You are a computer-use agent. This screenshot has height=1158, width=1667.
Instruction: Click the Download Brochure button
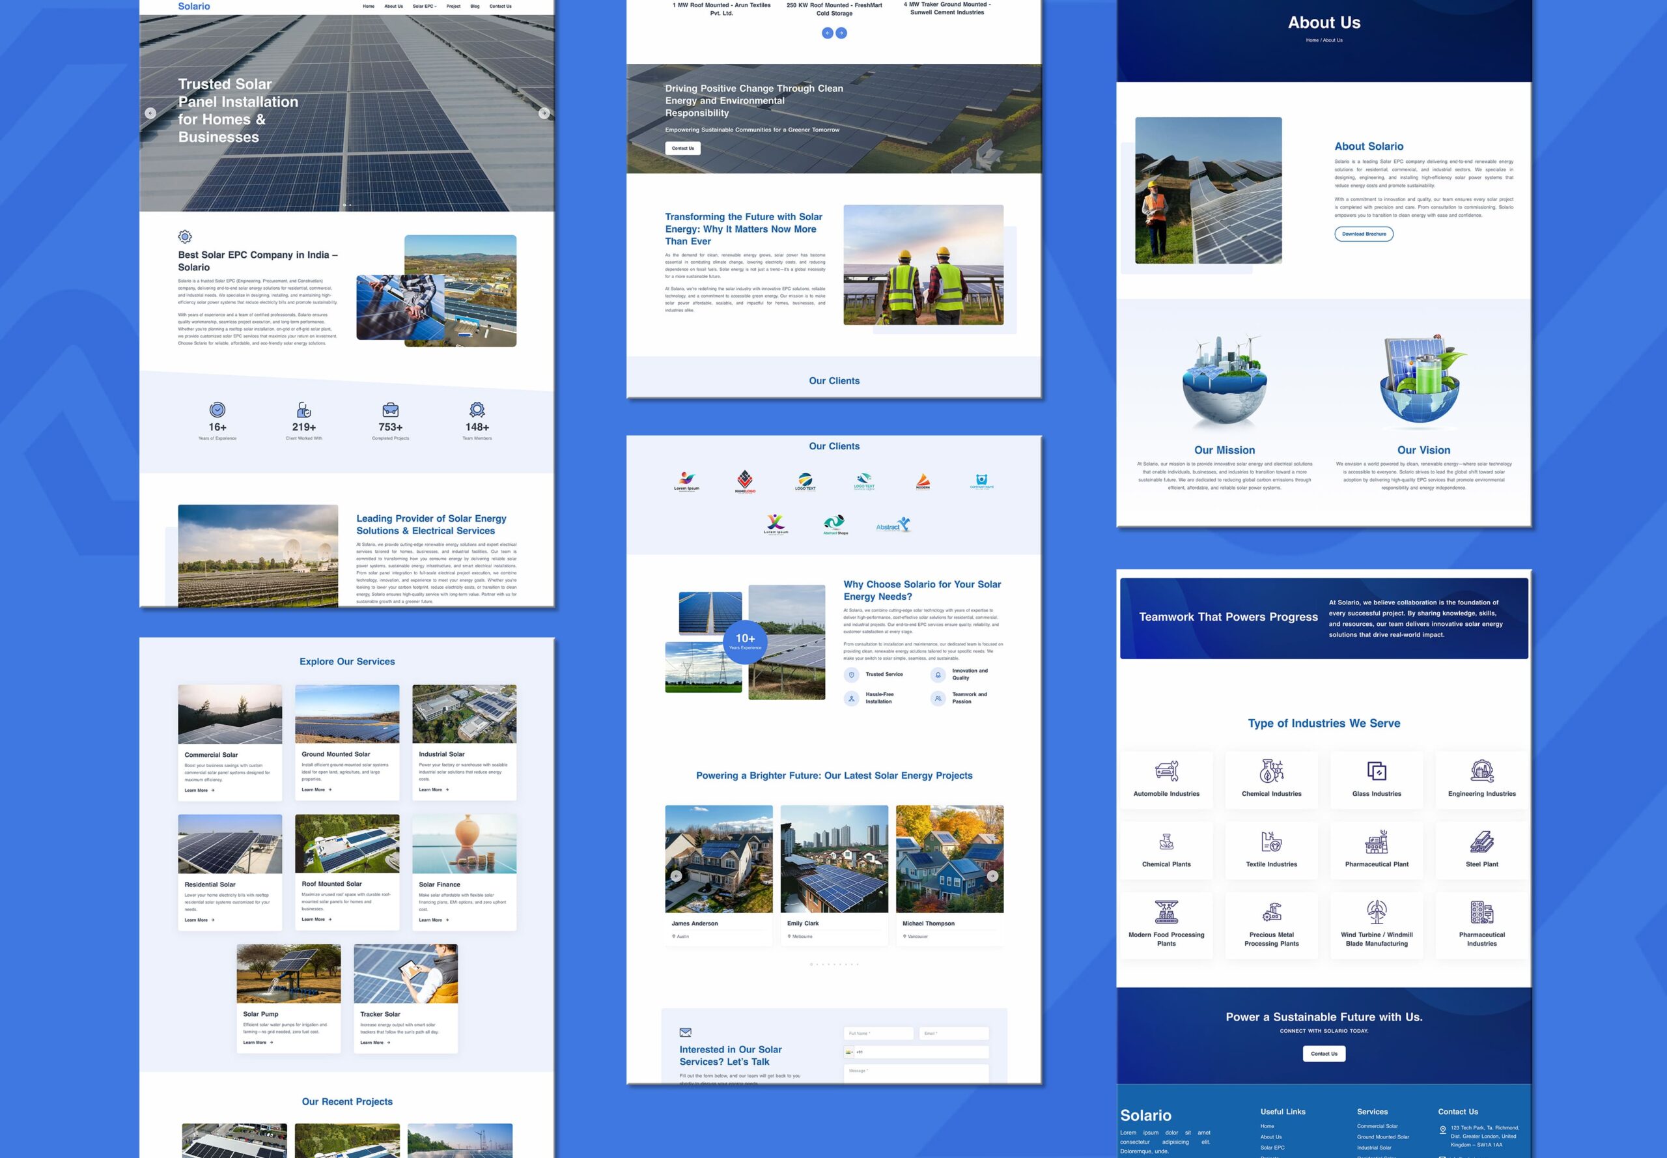tap(1364, 234)
